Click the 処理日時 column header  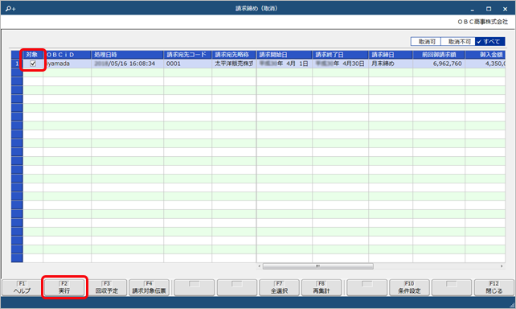pyautogui.click(x=127, y=55)
